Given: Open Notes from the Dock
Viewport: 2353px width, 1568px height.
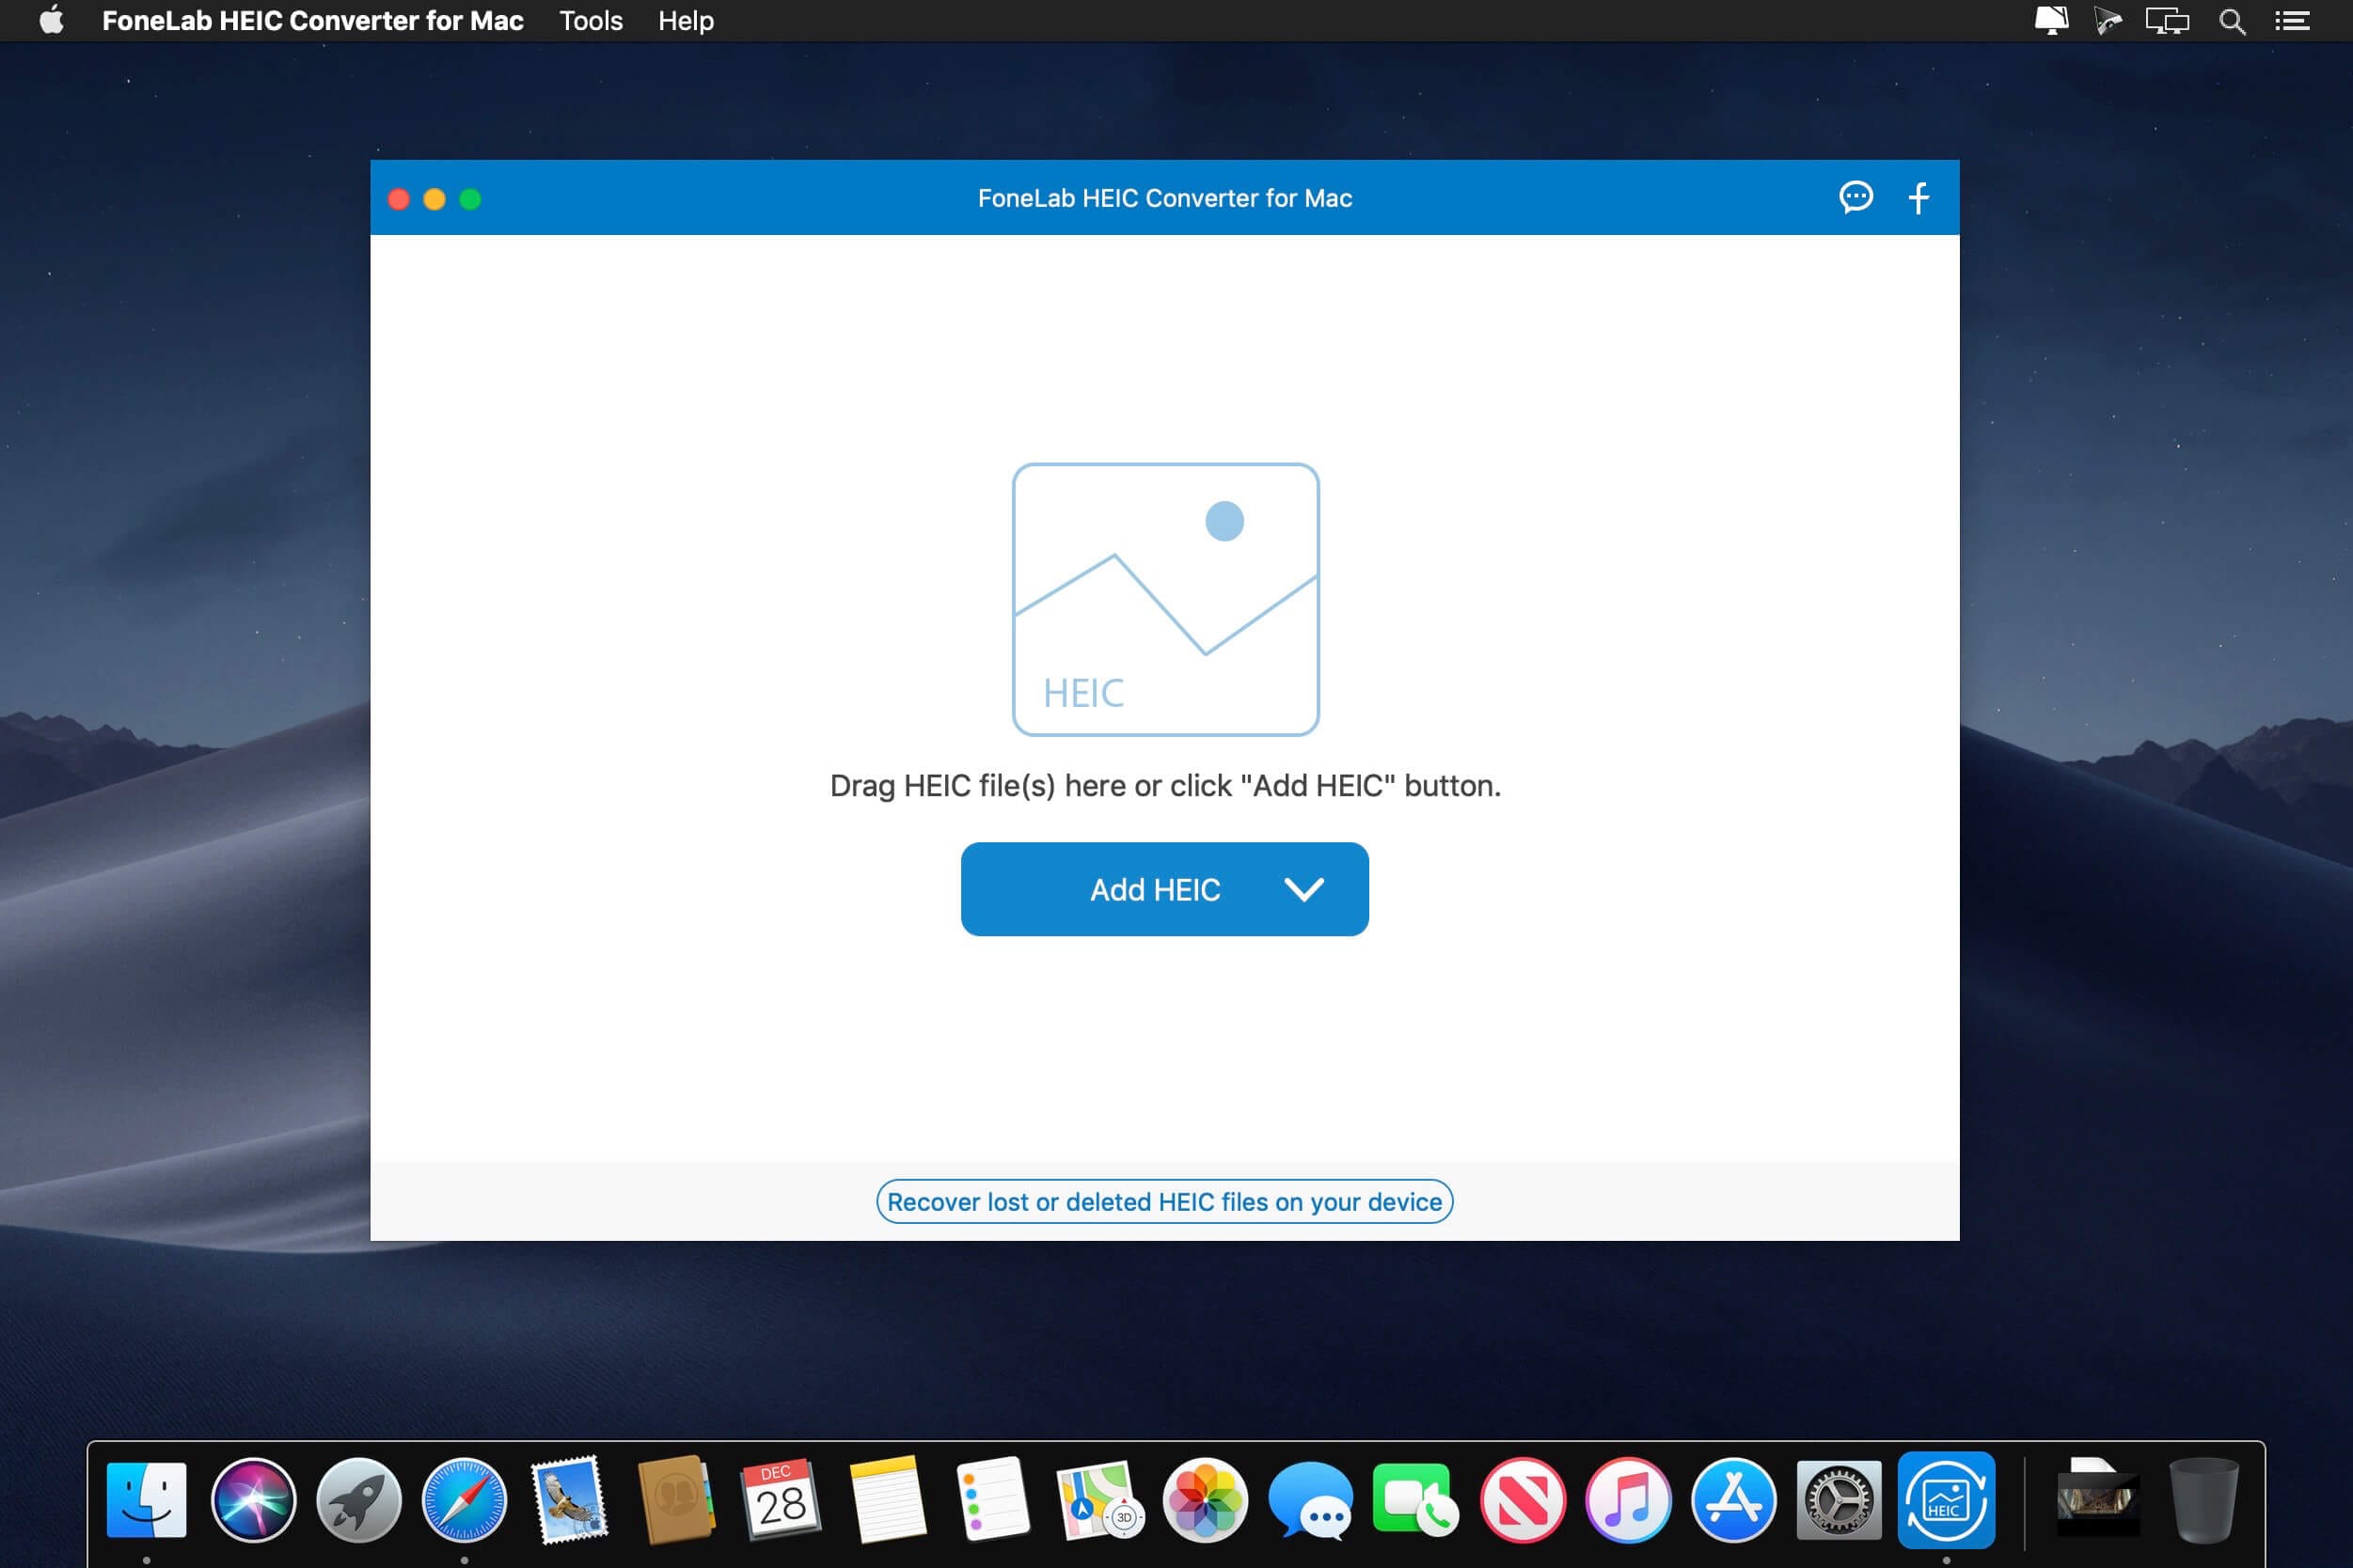Looking at the screenshot, I should click(888, 1499).
